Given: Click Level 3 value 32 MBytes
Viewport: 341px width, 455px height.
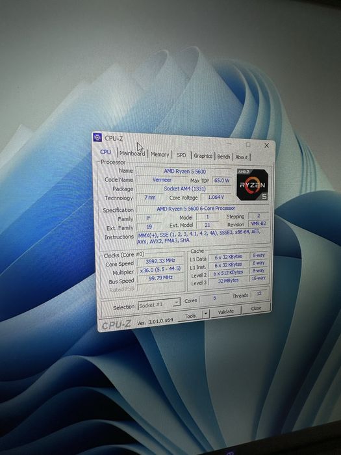Looking at the screenshot, I should tap(228, 281).
